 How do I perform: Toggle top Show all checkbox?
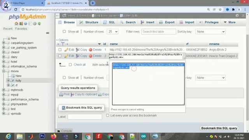pos(64,31)
